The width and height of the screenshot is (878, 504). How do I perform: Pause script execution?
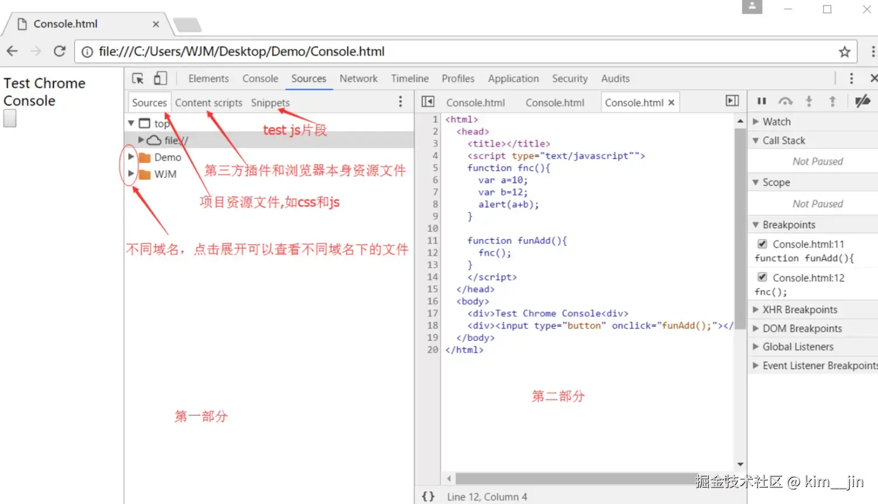[x=762, y=101]
